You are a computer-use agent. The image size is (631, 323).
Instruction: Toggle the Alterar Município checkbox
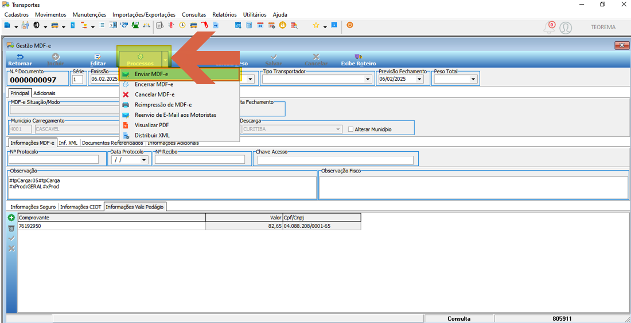(x=350, y=129)
